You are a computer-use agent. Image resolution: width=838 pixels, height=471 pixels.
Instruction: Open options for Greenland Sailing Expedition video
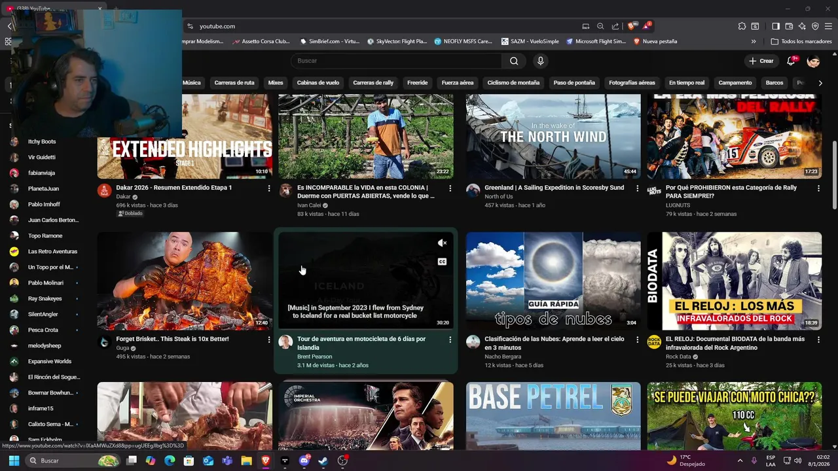coord(637,188)
